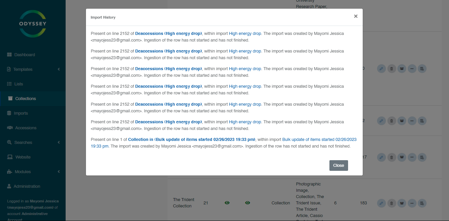Open import history icon for Trident Collection
The image size is (449, 221).
422,203
